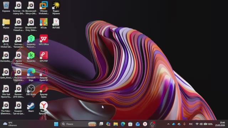Select the Domisolka media file
Screen dimensions: 228x128
tap(6, 57)
